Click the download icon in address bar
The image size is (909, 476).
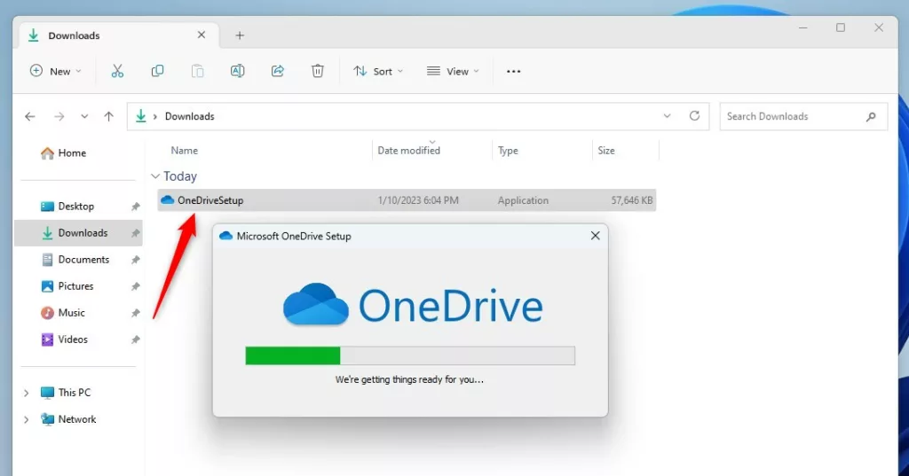(141, 116)
